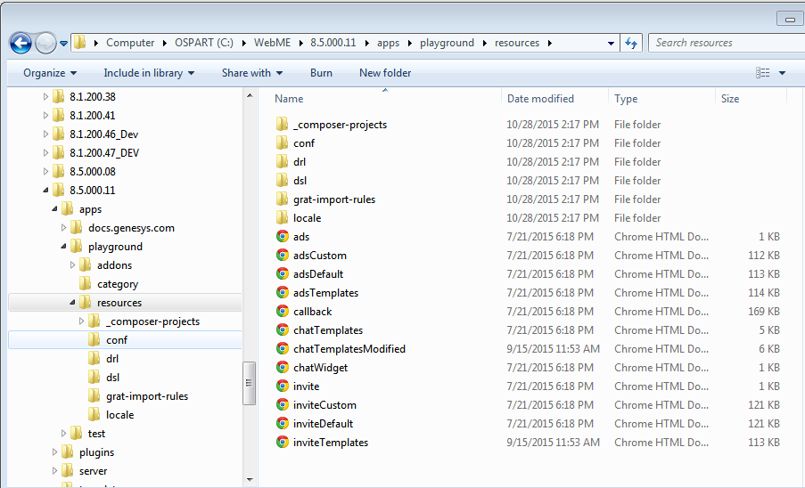Select the locale folder icon in file list
Screen dimensions: 805x488
tap(282, 218)
